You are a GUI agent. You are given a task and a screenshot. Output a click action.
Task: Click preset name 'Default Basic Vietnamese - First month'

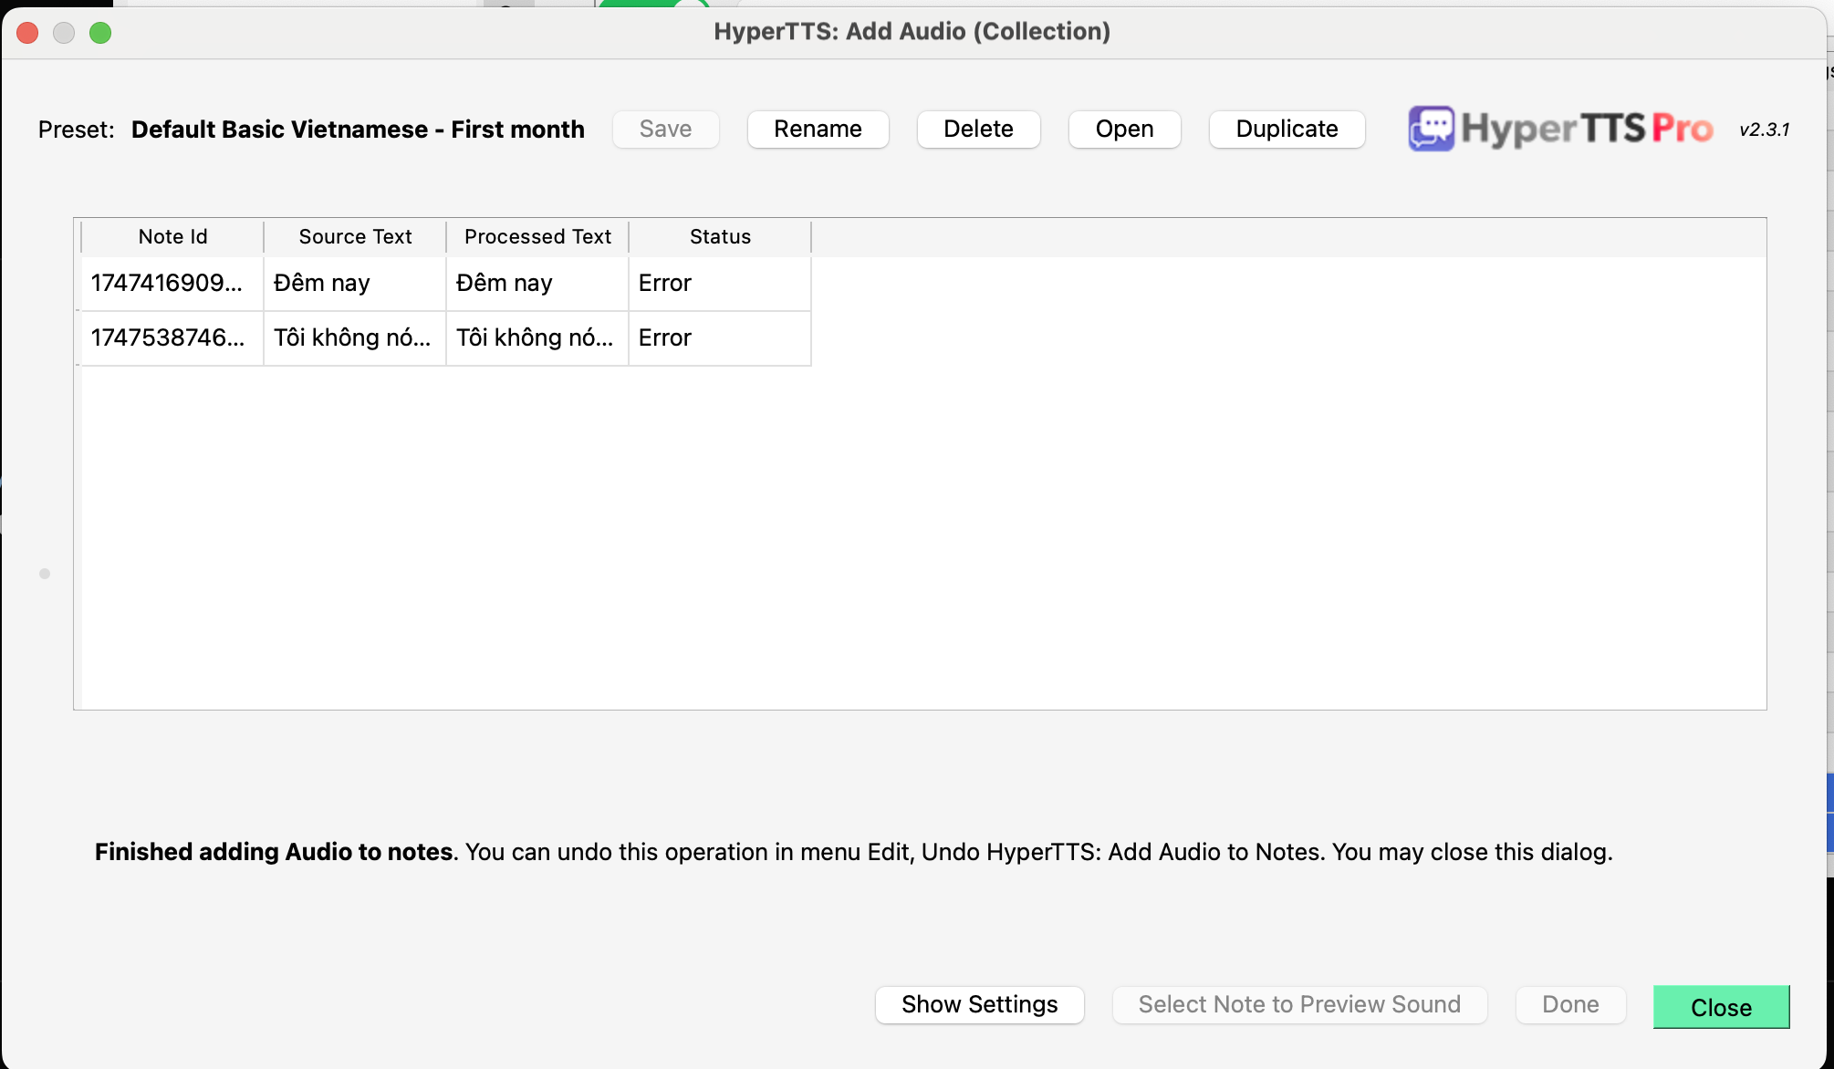[x=358, y=130]
